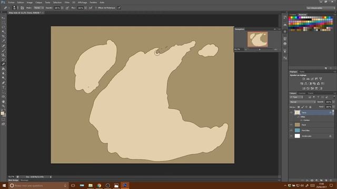The image size is (337, 189).
Task: Open Affichage menu
Action: (x=82, y=2)
